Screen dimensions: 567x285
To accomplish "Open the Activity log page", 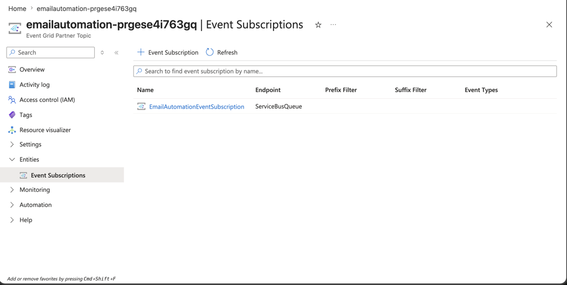I will coord(34,85).
